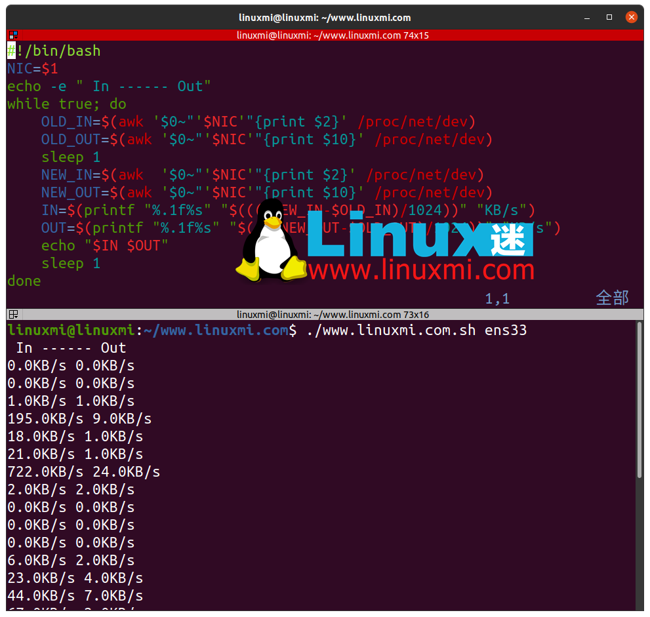Screen dimensions: 650x617
Task: Click the '18.0KB/s 1.0KB/s' output row
Action: [75, 437]
